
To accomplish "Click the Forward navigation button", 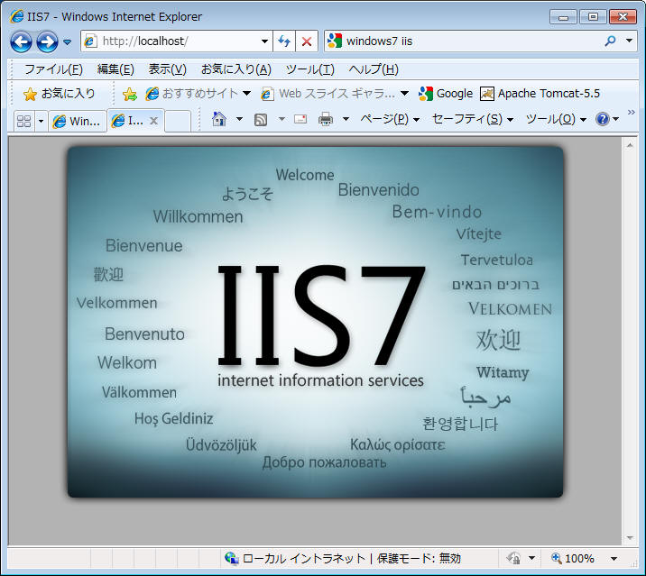I will pyautogui.click(x=47, y=41).
